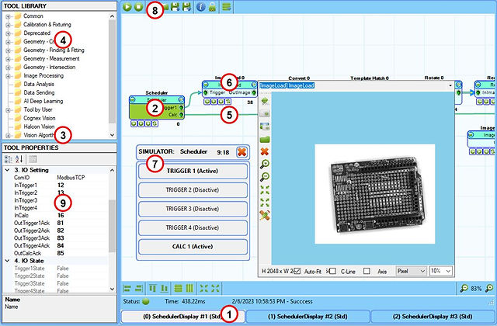Click the Align Right icon in bottom toolbar
The height and width of the screenshot is (326, 497).
point(138,288)
